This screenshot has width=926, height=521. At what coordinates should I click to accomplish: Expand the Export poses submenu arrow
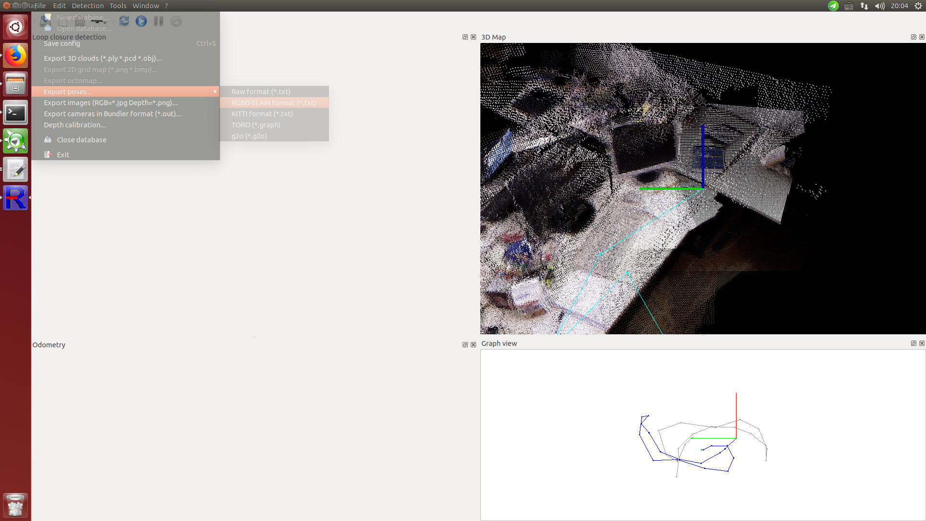click(x=215, y=92)
